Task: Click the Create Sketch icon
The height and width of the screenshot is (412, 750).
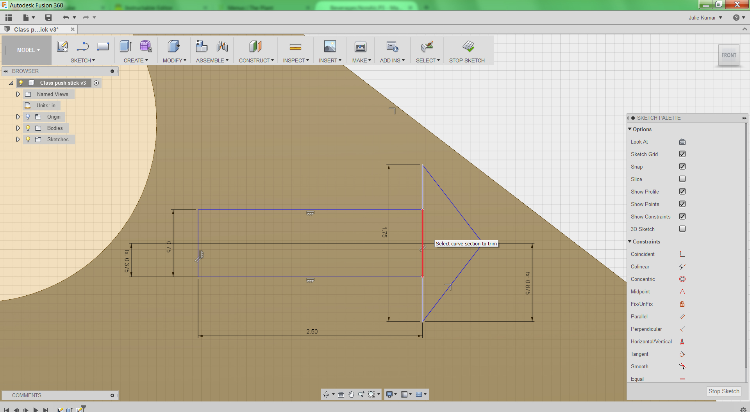Action: tap(62, 46)
